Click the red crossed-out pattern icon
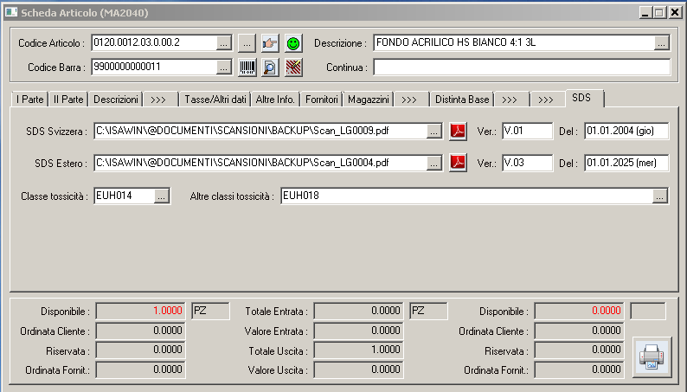The height and width of the screenshot is (392, 687). pyautogui.click(x=293, y=67)
